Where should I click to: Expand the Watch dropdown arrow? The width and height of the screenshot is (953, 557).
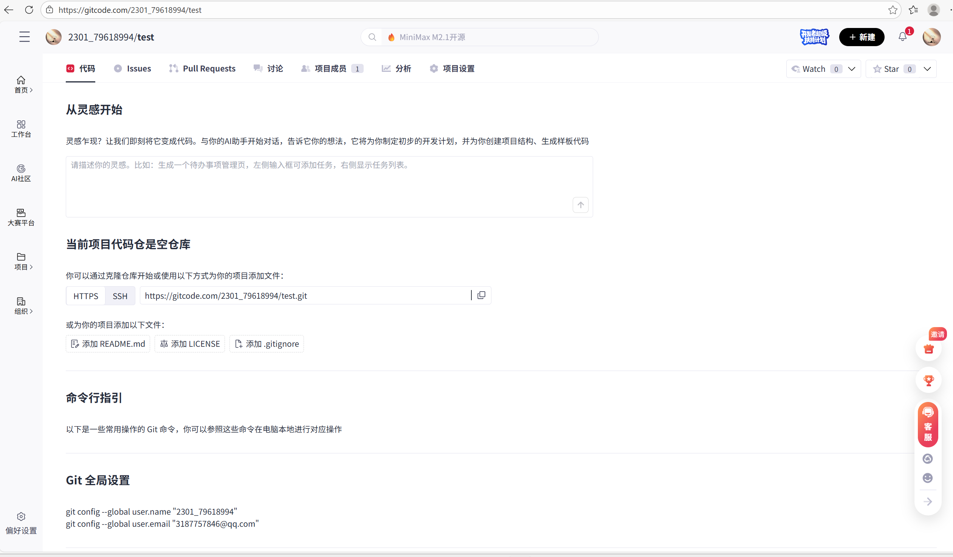click(852, 69)
